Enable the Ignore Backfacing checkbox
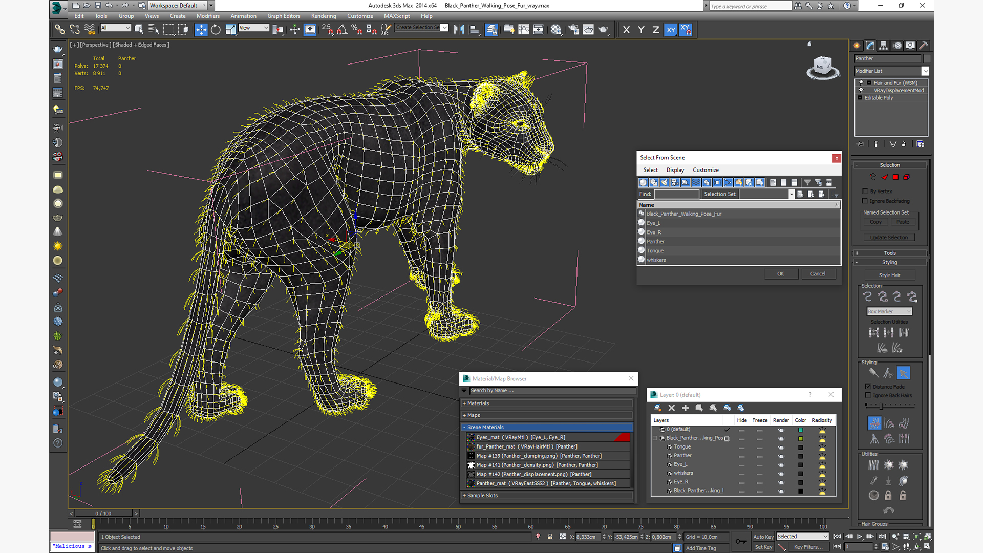The image size is (983, 553). pyautogui.click(x=865, y=201)
